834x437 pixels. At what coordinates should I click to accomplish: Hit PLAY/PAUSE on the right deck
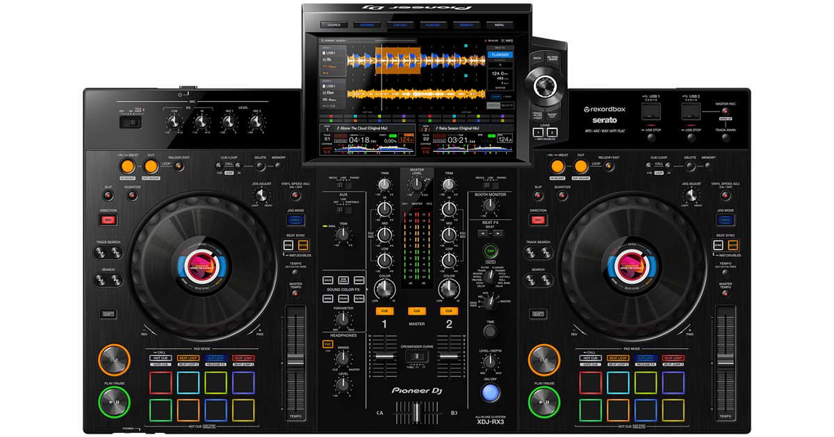coord(544,402)
